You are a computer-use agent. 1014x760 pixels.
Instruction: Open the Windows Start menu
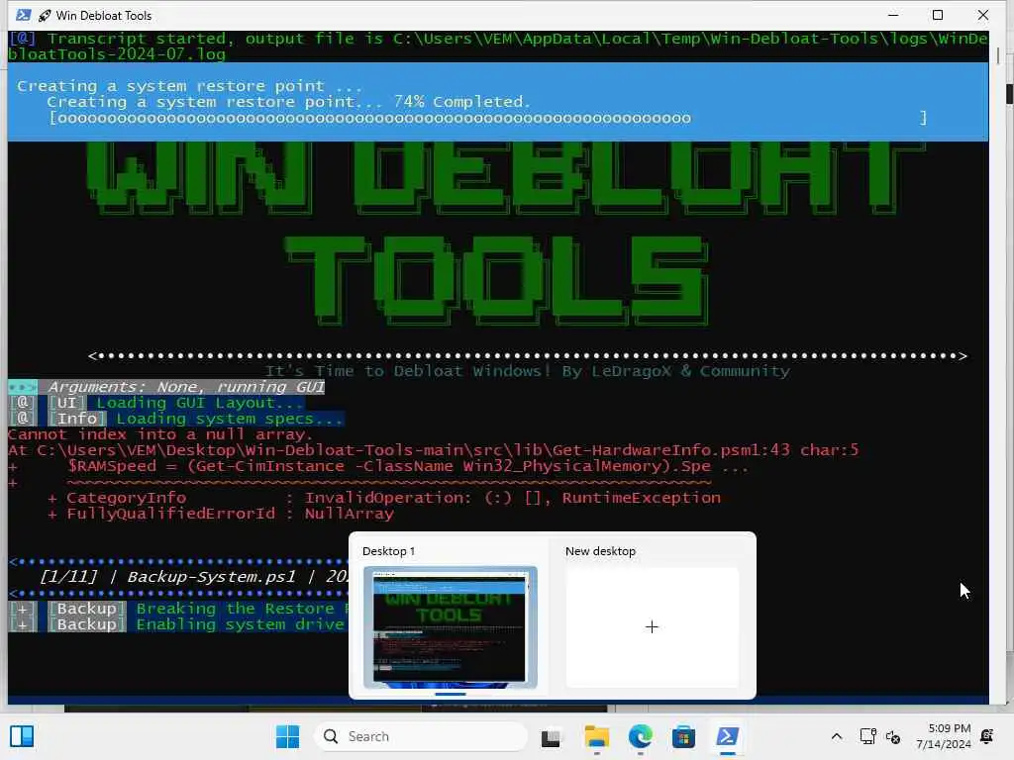(x=287, y=736)
